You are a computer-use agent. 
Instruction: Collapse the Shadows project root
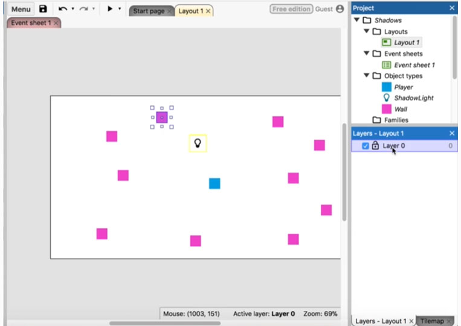point(356,20)
